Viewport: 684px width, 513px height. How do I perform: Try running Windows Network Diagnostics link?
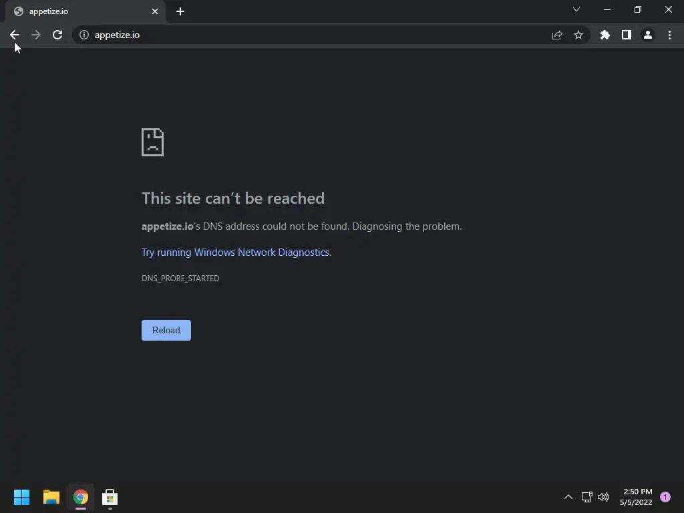[236, 252]
